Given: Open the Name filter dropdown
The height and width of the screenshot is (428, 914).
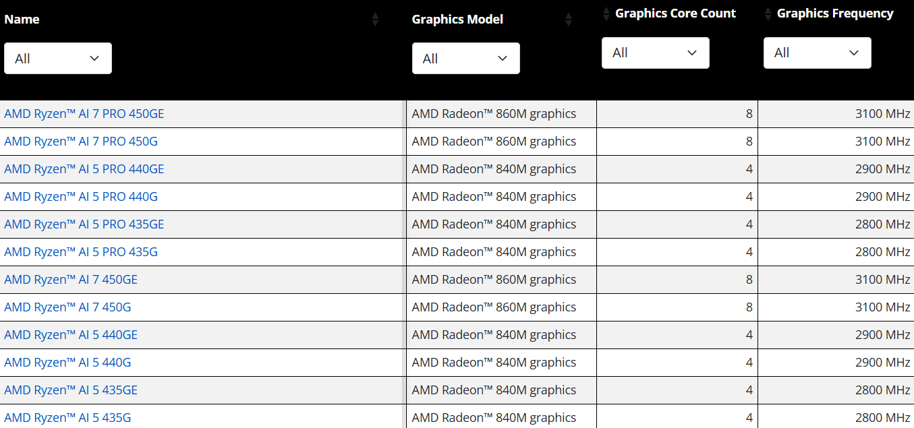Looking at the screenshot, I should pos(58,59).
